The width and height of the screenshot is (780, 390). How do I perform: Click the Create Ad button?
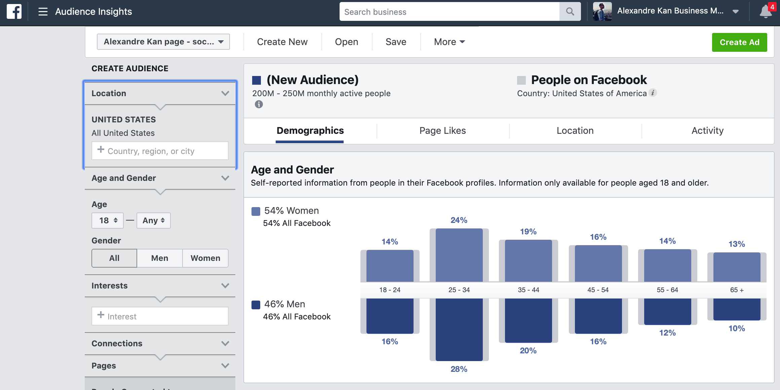click(739, 42)
